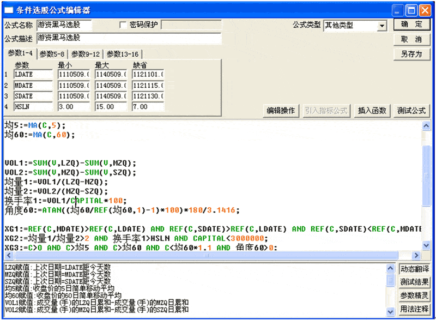Click the 用法注释 (Usage Notes) button

pos(414,308)
